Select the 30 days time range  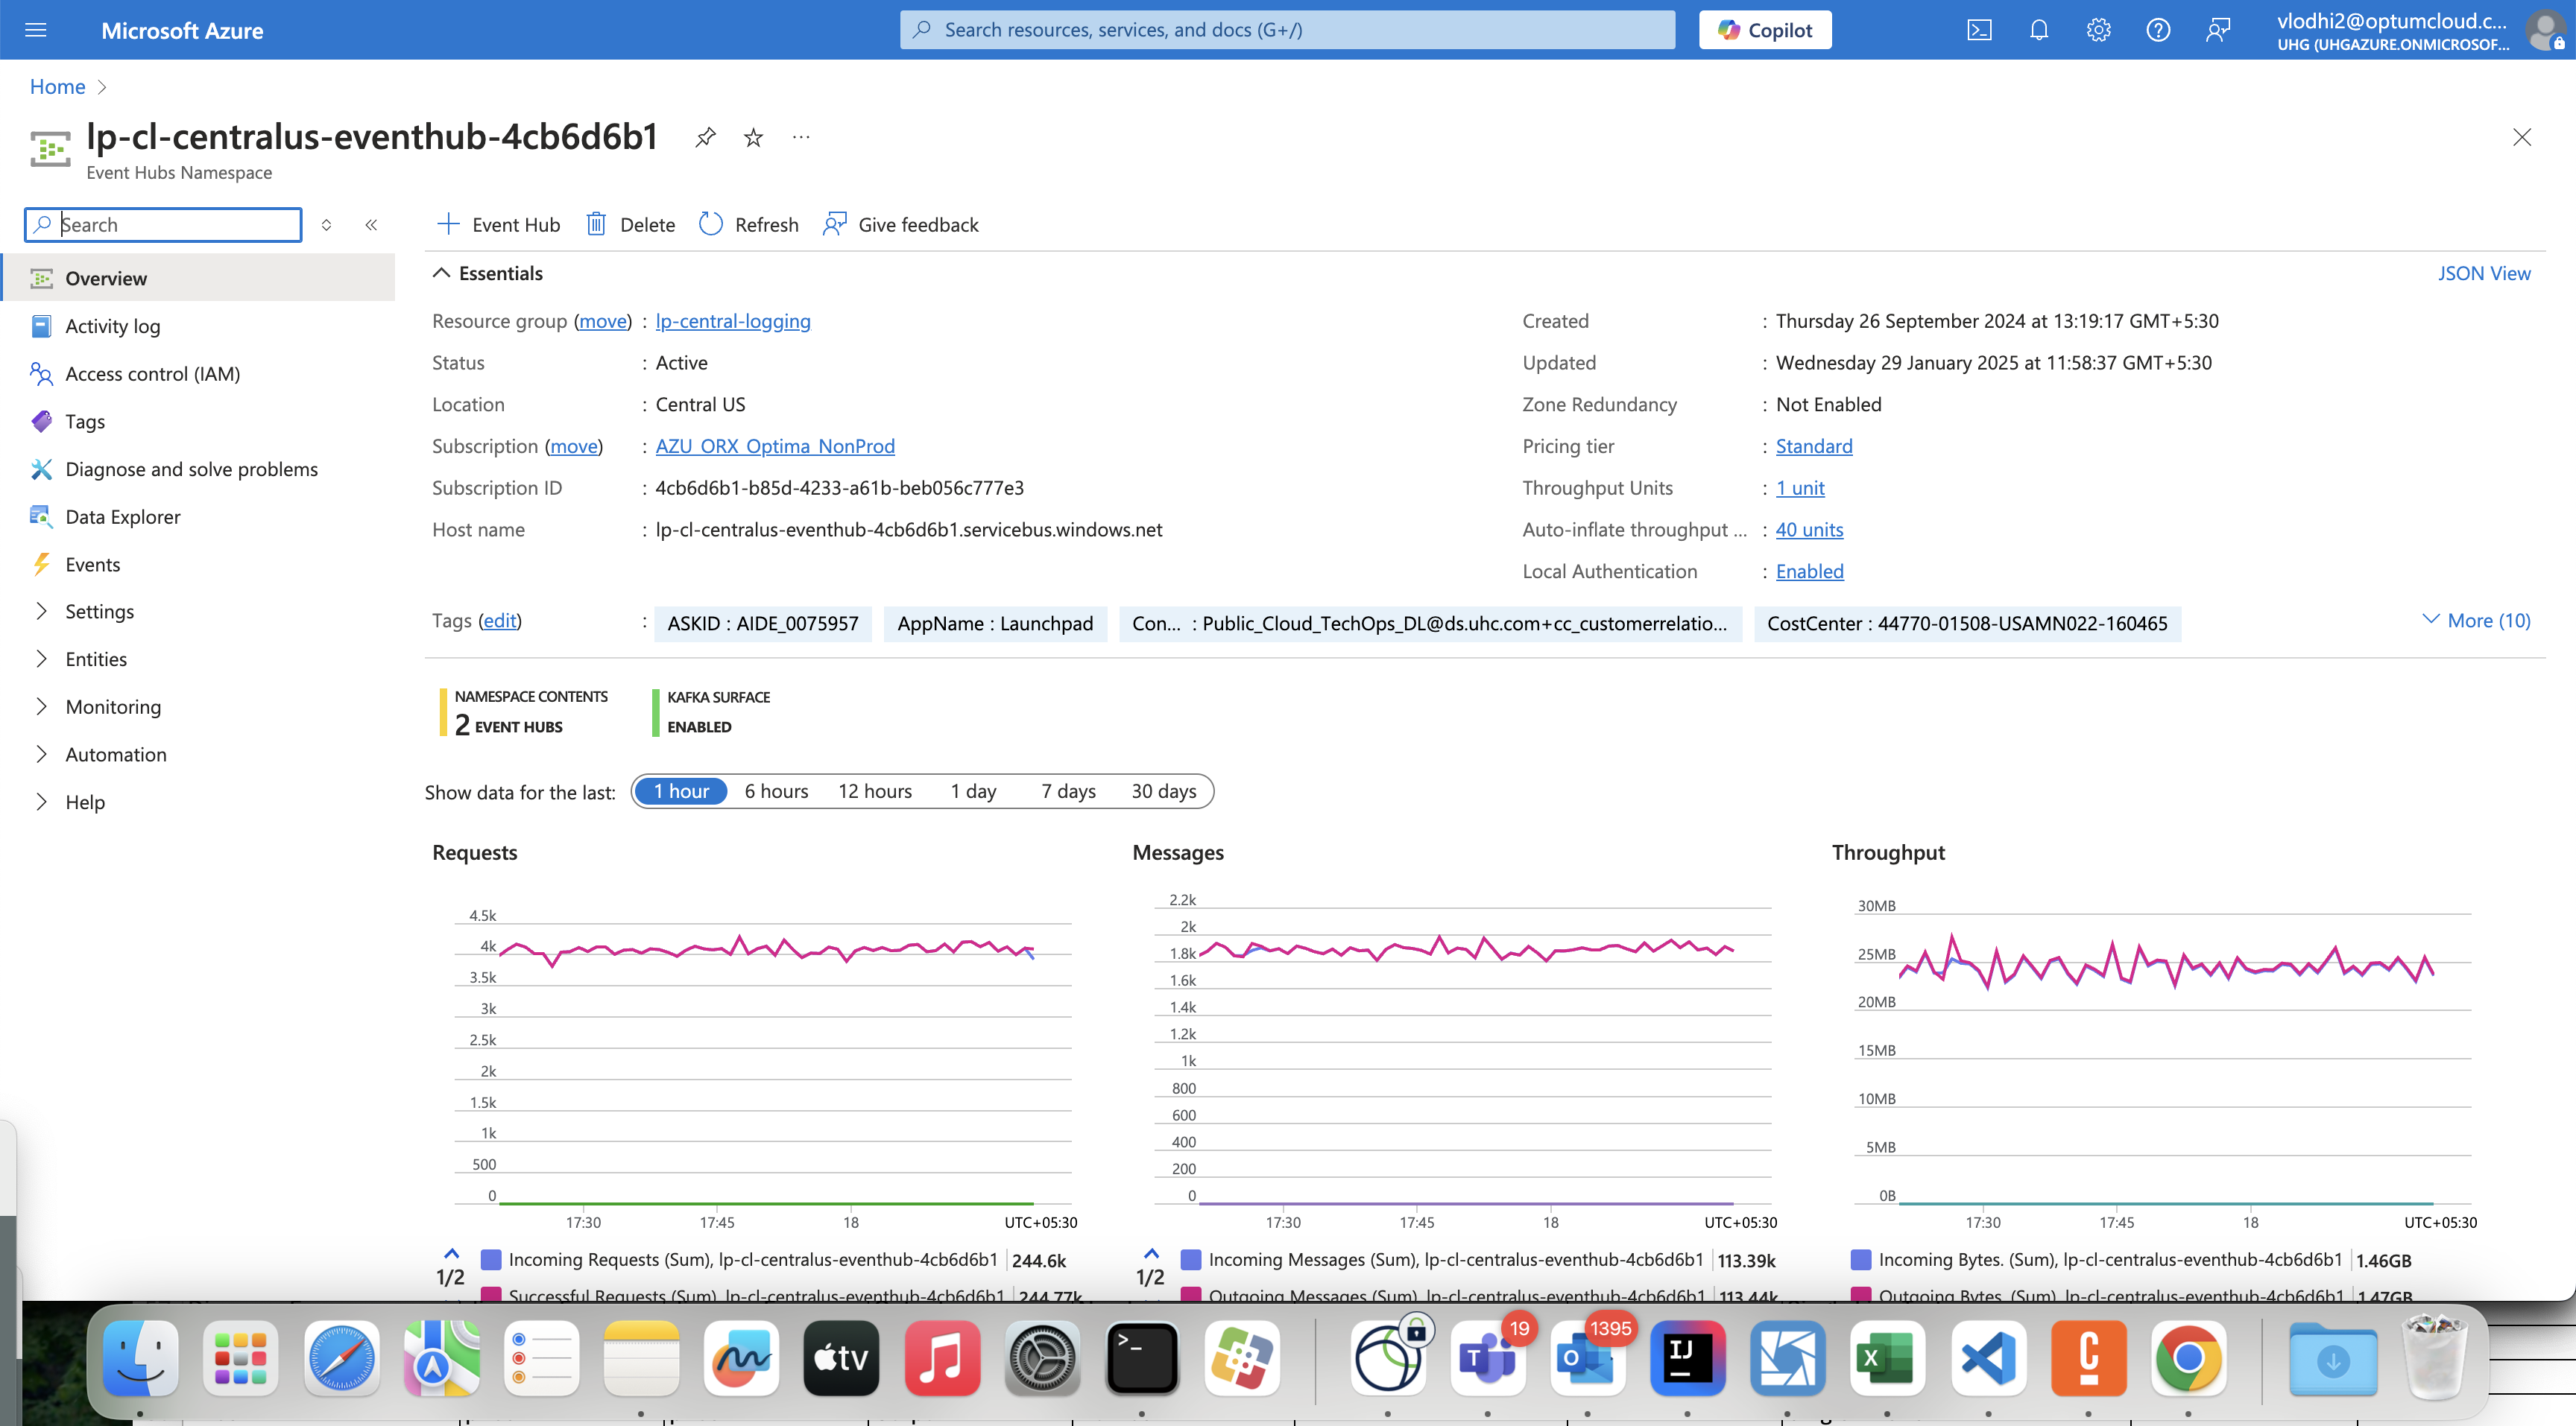1164,791
